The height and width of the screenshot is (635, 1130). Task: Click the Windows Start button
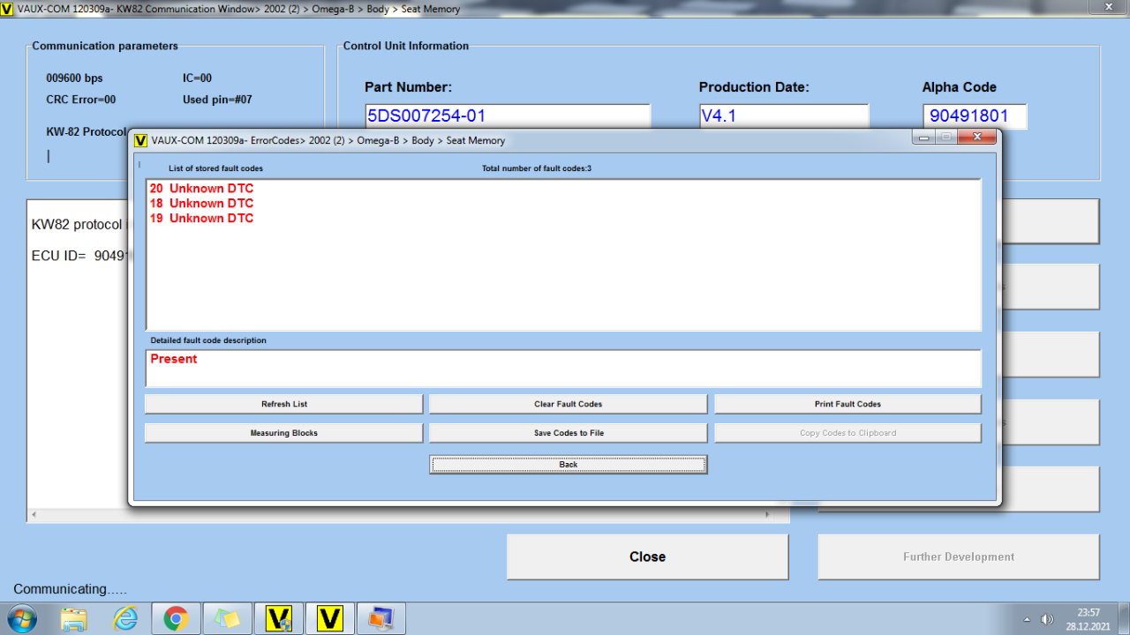20,619
